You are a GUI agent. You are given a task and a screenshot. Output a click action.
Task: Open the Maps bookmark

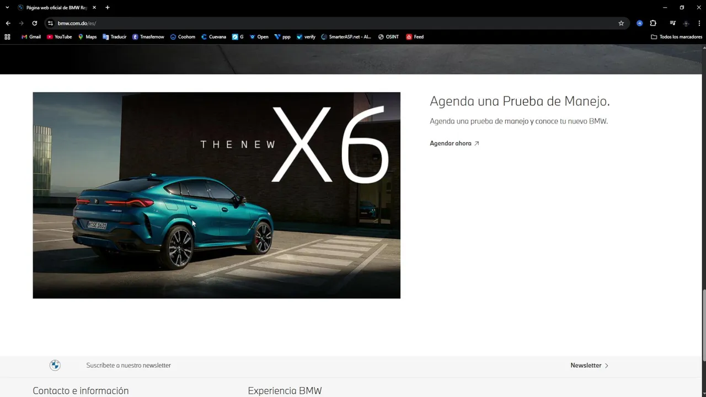point(87,37)
